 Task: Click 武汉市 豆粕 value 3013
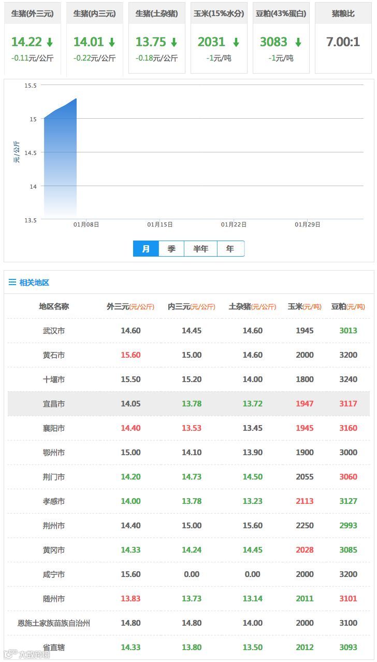tap(349, 331)
